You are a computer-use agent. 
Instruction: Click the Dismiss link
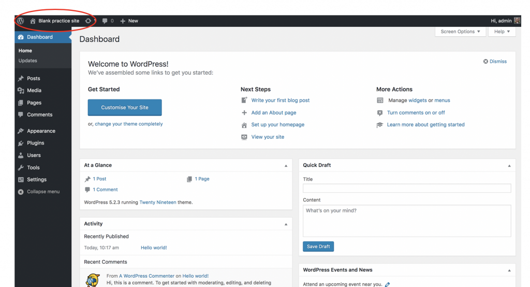coord(498,62)
